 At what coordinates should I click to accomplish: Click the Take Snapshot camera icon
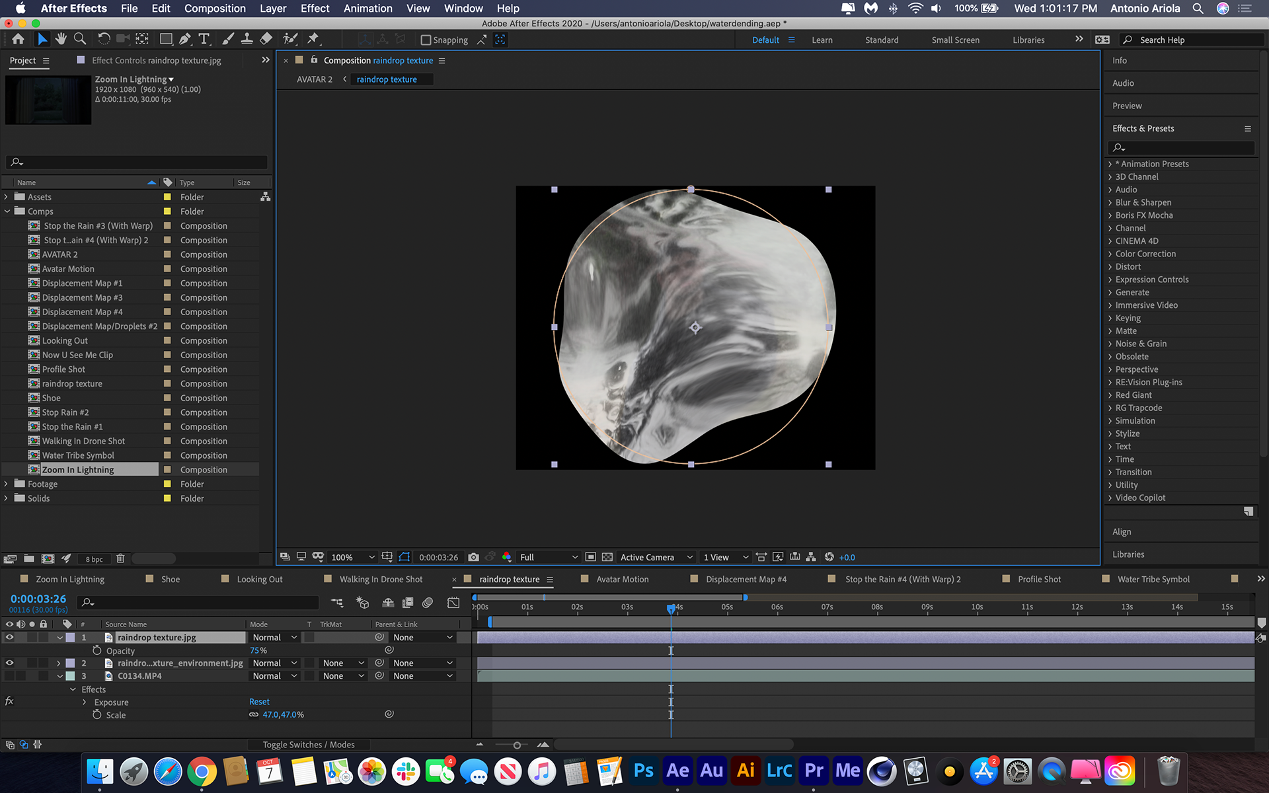click(x=473, y=557)
